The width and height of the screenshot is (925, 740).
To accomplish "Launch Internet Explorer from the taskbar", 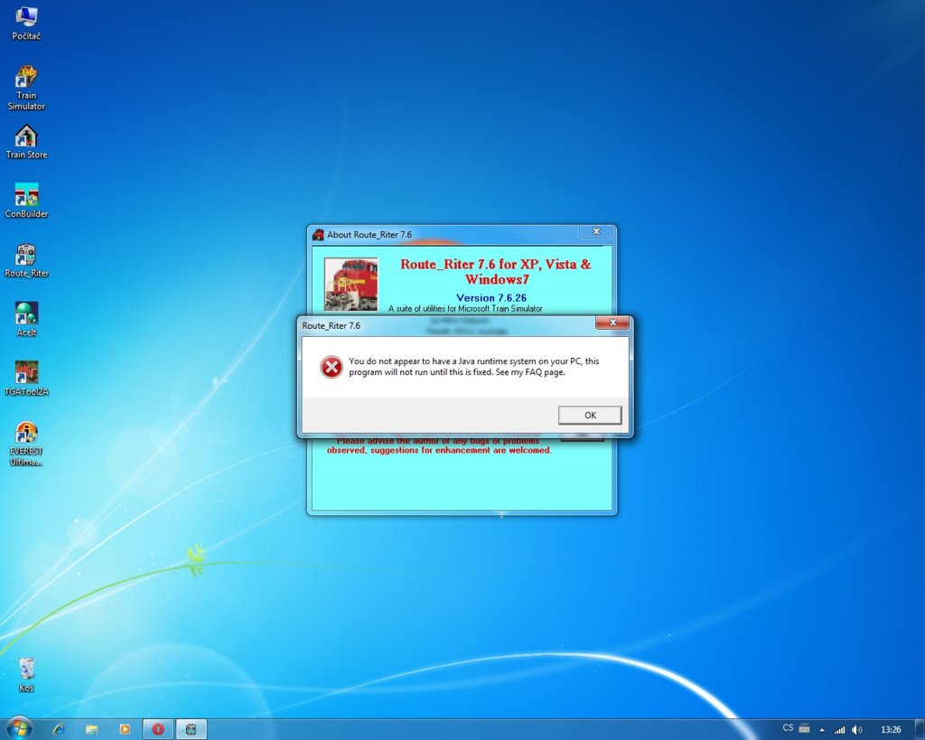I will 59,728.
